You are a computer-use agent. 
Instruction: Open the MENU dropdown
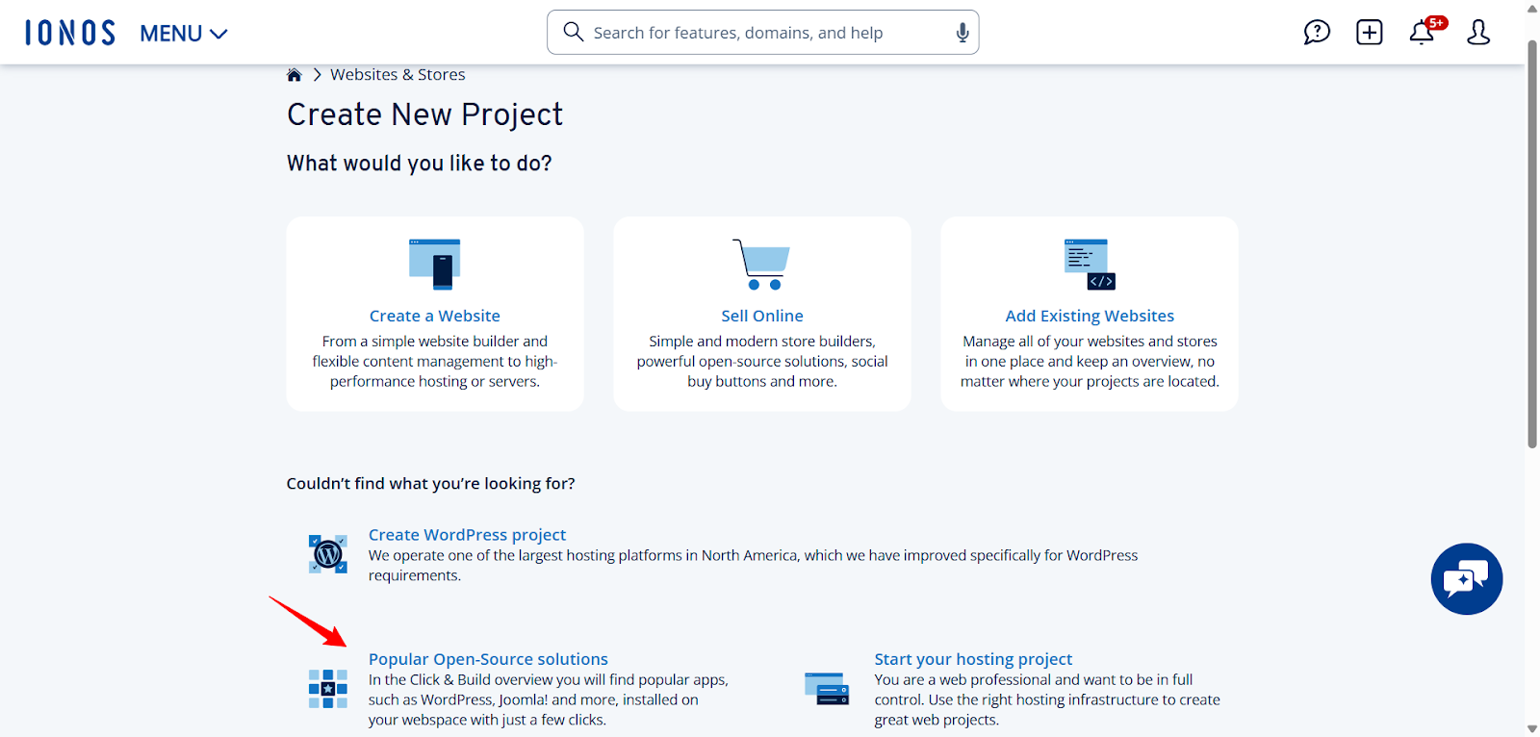[184, 34]
